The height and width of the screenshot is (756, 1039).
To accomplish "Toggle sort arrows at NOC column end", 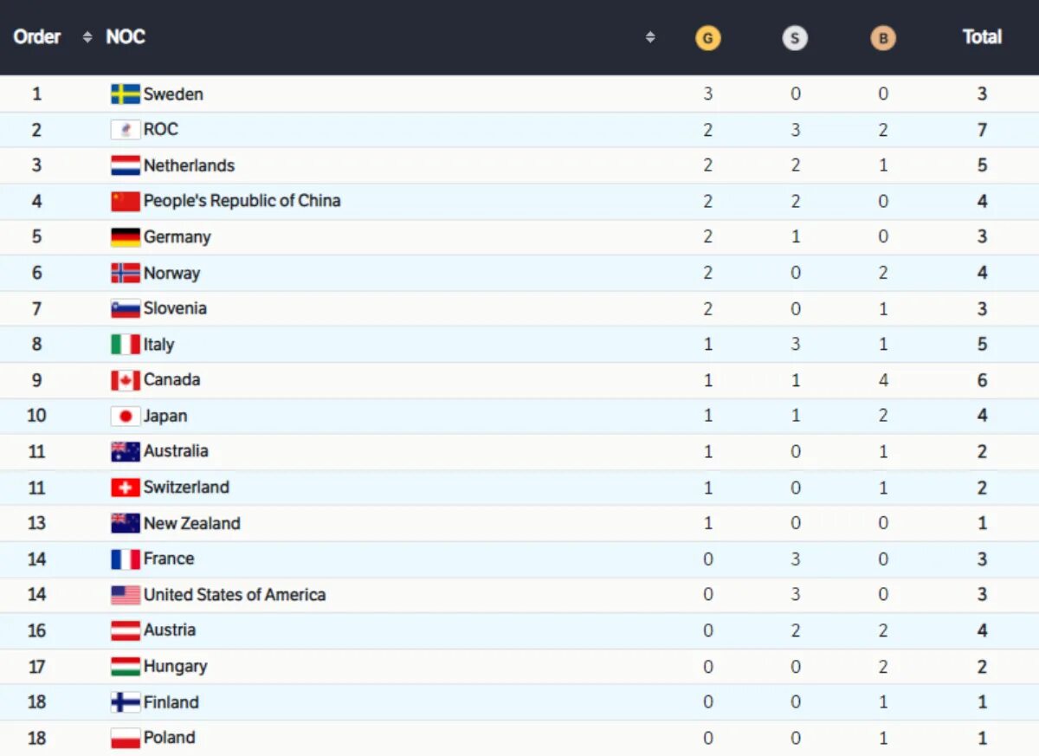I will [x=650, y=37].
